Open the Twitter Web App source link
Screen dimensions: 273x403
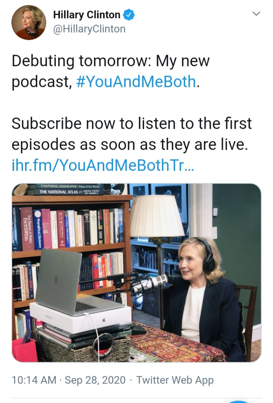[x=175, y=380]
